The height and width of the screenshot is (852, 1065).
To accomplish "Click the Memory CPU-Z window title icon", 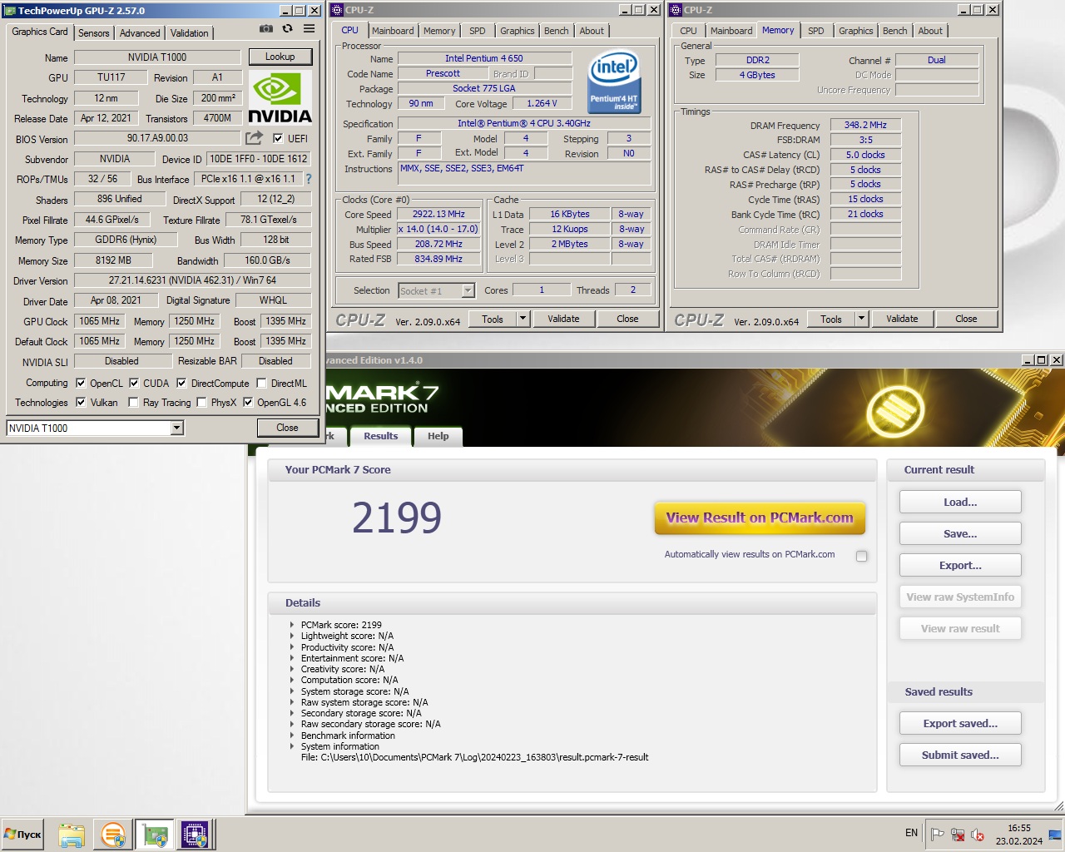I will (676, 10).
